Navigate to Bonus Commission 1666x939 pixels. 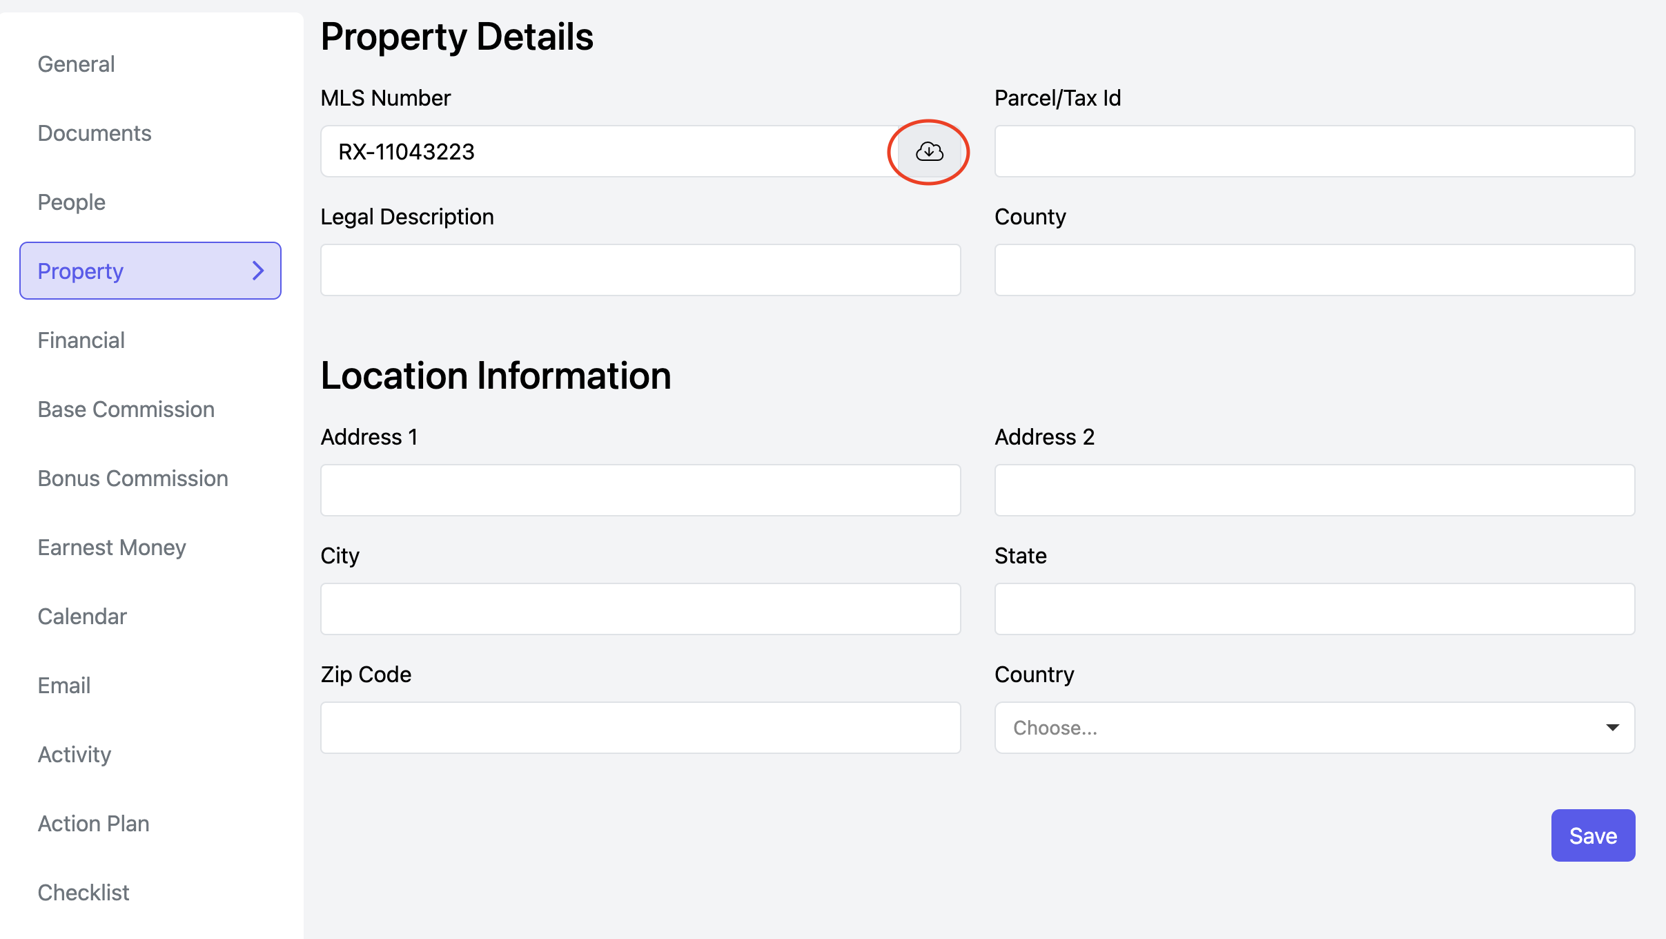tap(133, 478)
